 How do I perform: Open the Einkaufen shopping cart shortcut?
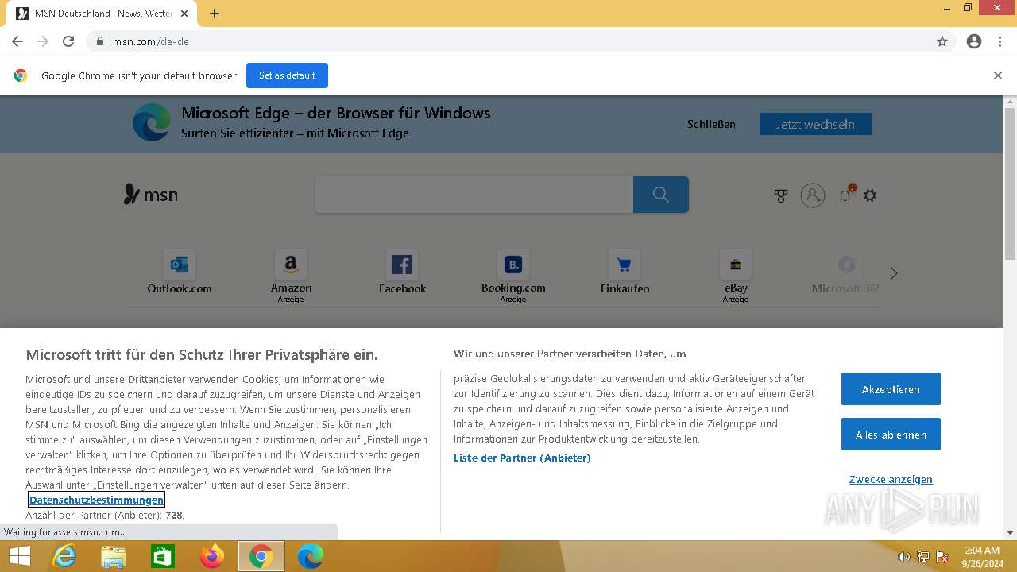(625, 272)
